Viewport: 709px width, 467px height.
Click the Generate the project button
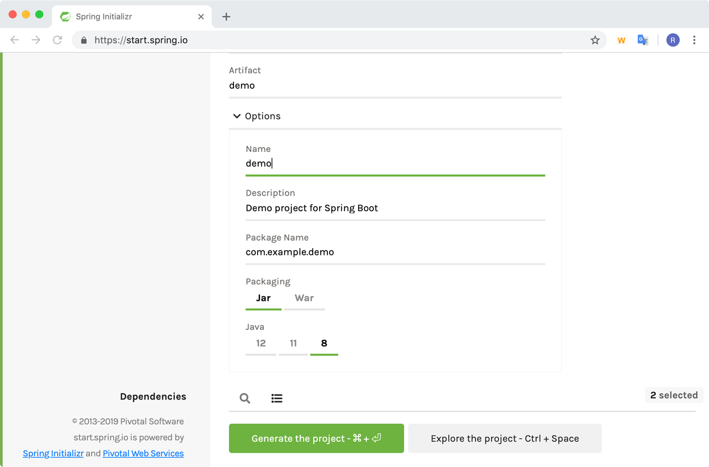point(317,438)
